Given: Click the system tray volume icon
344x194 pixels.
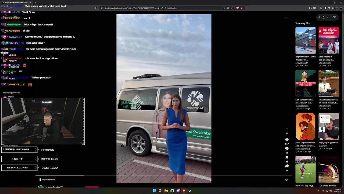Looking at the screenshot, I should (x=331, y=191).
